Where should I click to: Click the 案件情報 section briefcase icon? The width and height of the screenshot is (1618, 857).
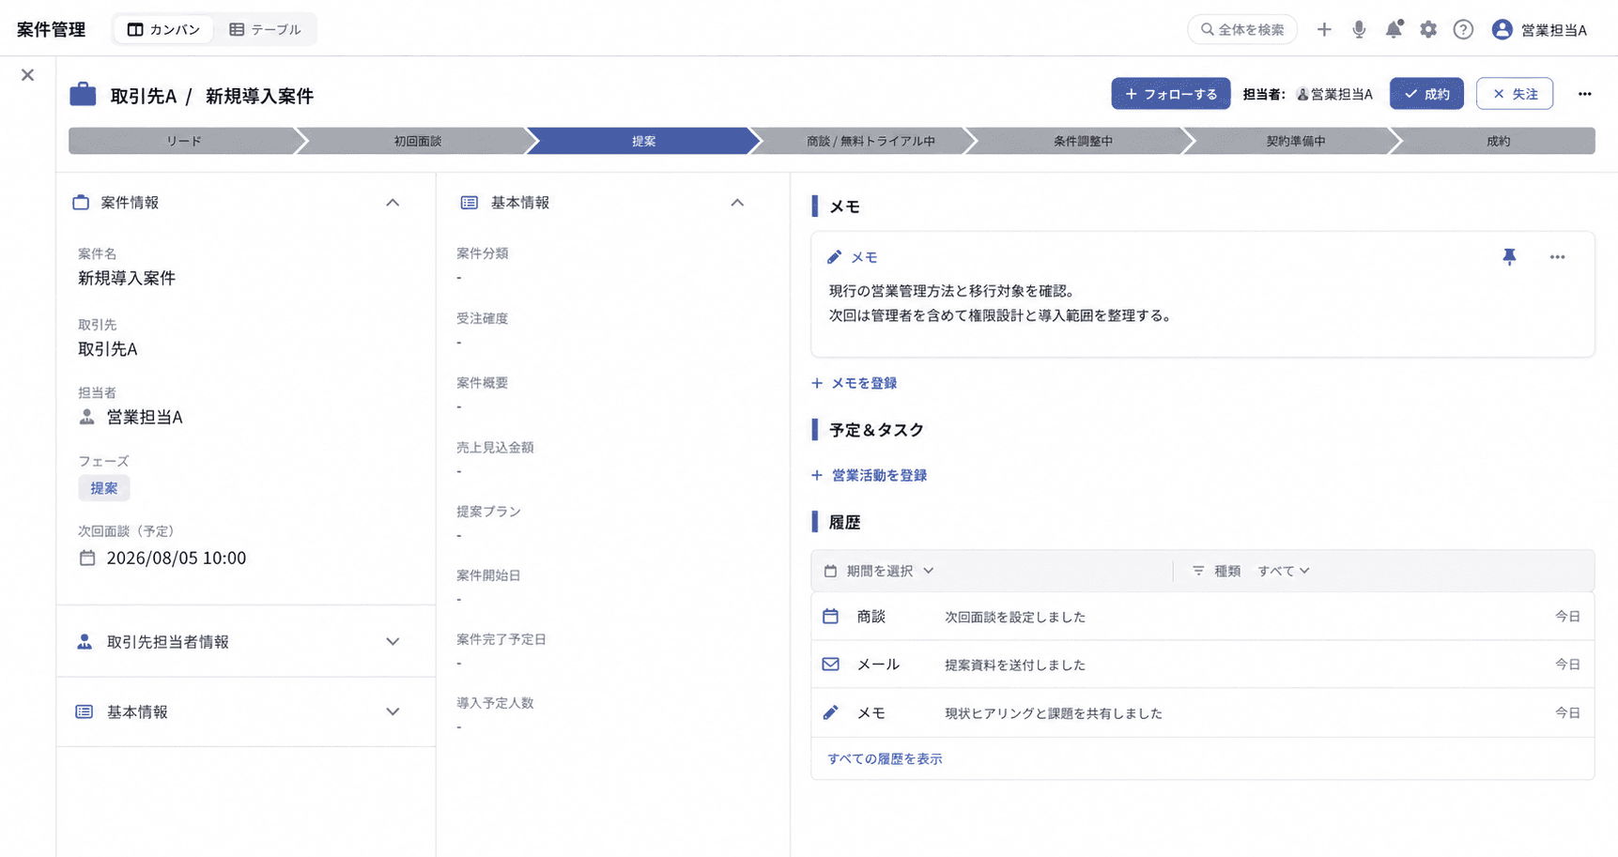tap(81, 202)
